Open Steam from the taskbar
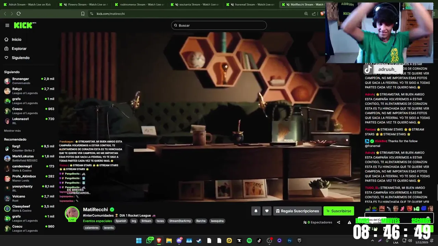Screen dimensions: 438x246 pos(199,241)
